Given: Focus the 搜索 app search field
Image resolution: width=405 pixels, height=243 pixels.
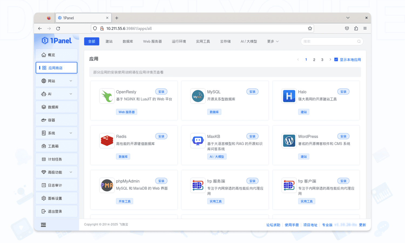Looking at the screenshot, I should pyautogui.click(x=329, y=41).
